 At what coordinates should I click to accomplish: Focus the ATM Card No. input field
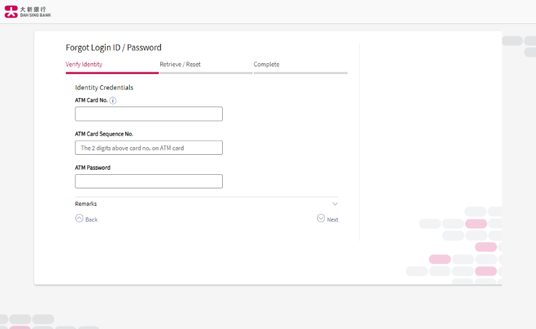point(149,114)
